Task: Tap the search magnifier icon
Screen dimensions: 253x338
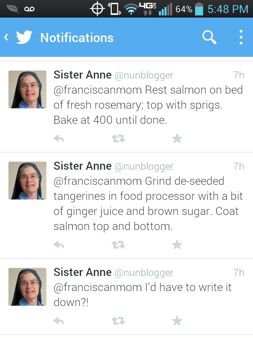Action: click(x=209, y=37)
